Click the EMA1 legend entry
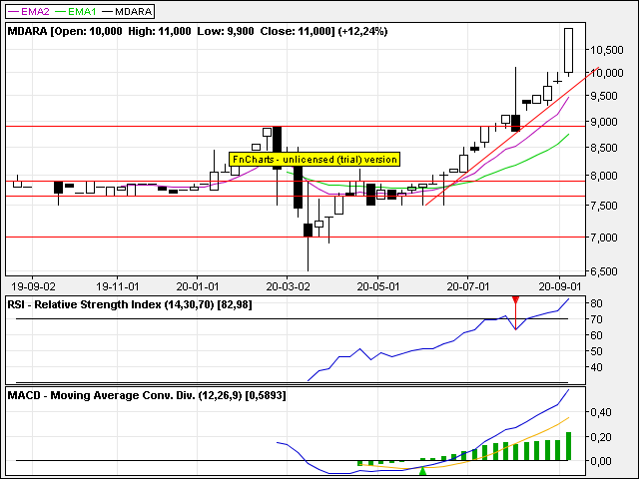 click(76, 11)
